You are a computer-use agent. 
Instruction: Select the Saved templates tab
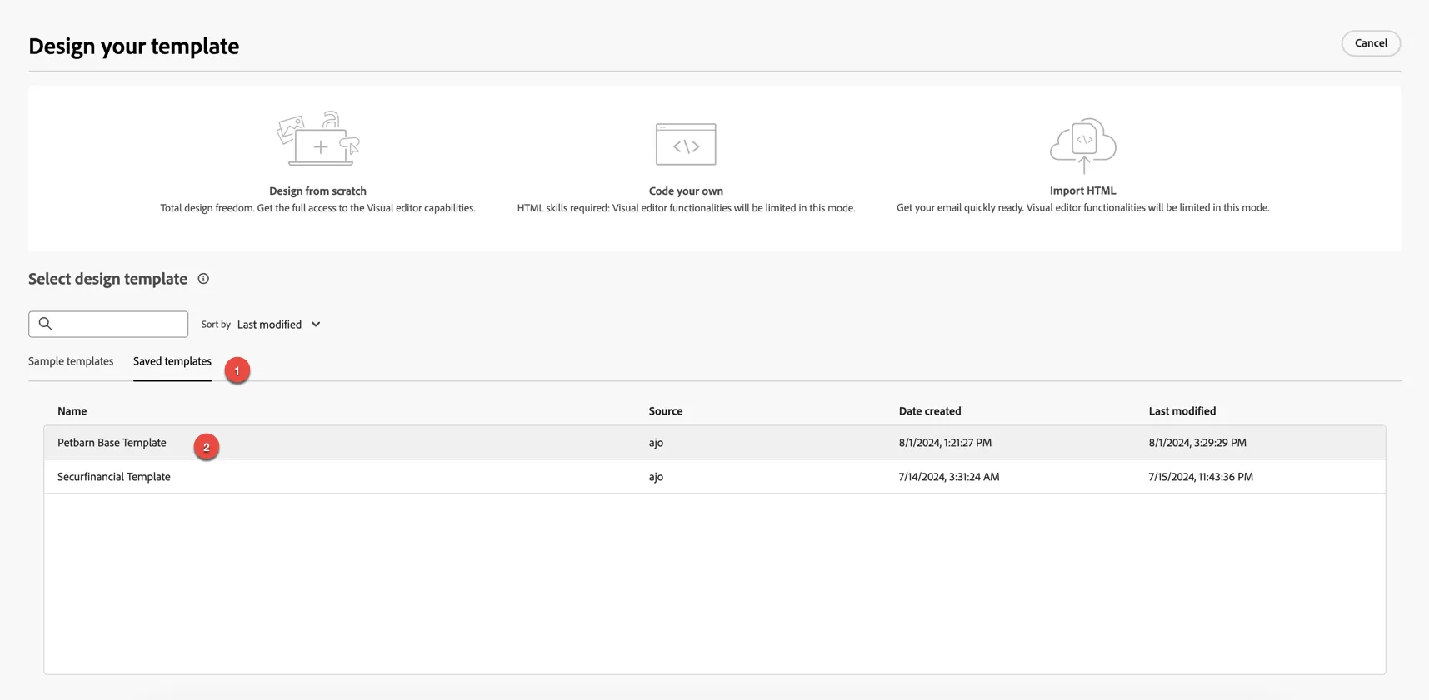coord(172,361)
